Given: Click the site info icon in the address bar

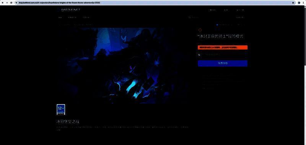Looking at the screenshot, I should [x=16, y=3].
